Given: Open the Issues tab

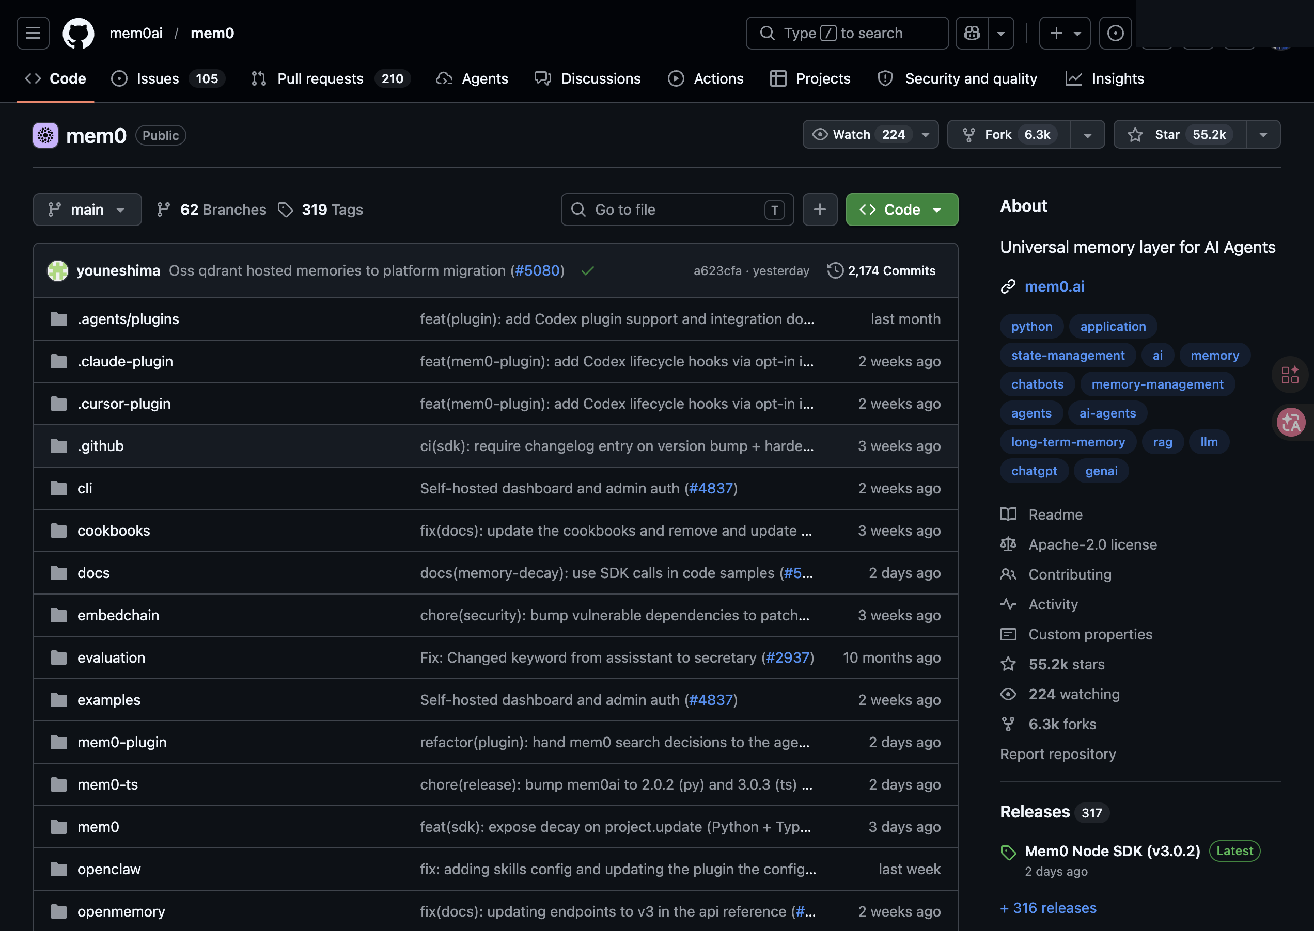Looking at the screenshot, I should (x=168, y=78).
